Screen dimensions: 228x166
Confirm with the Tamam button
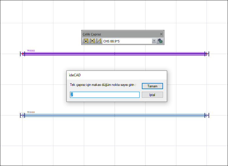(152, 86)
